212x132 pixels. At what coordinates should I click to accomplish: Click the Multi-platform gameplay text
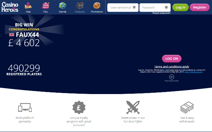tap(25, 119)
